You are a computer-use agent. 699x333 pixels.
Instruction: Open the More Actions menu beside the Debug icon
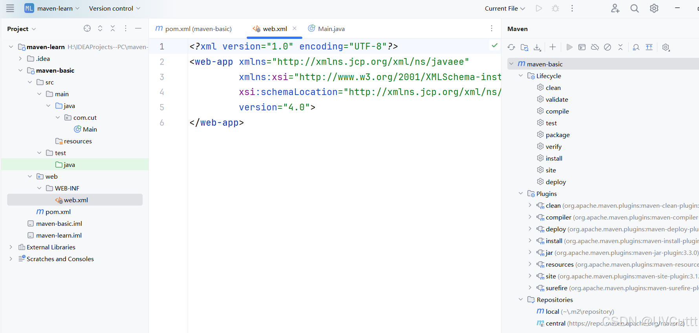[x=572, y=8]
